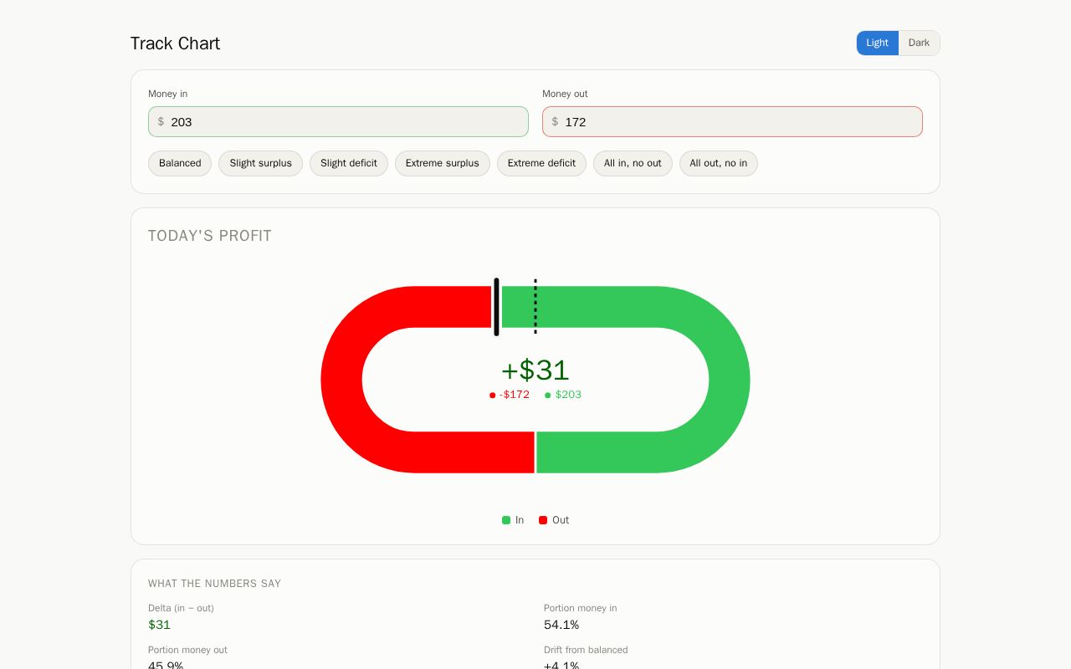Click the thick black marker on the track
The image size is (1071, 669).
coord(496,307)
